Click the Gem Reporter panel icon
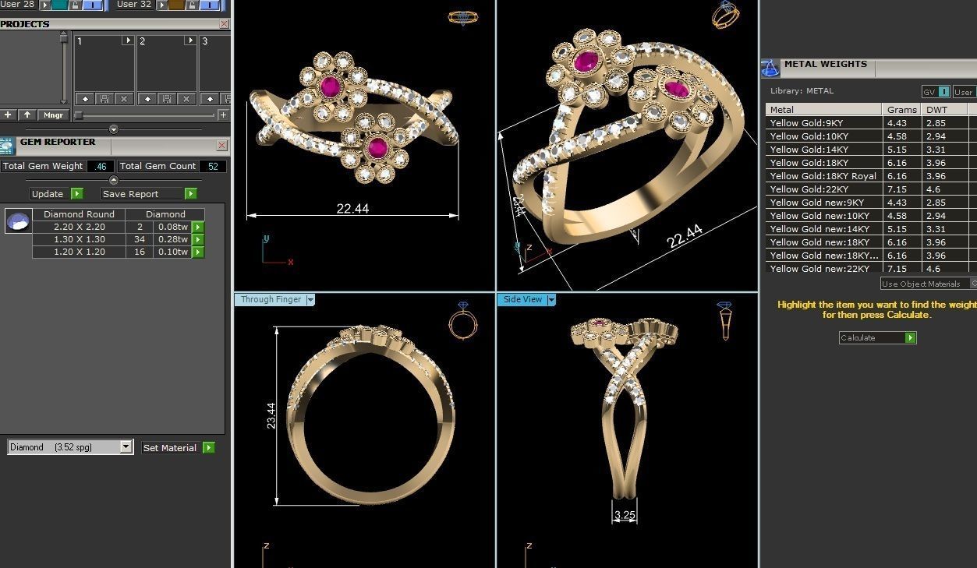The image size is (977, 568). pos(7,146)
